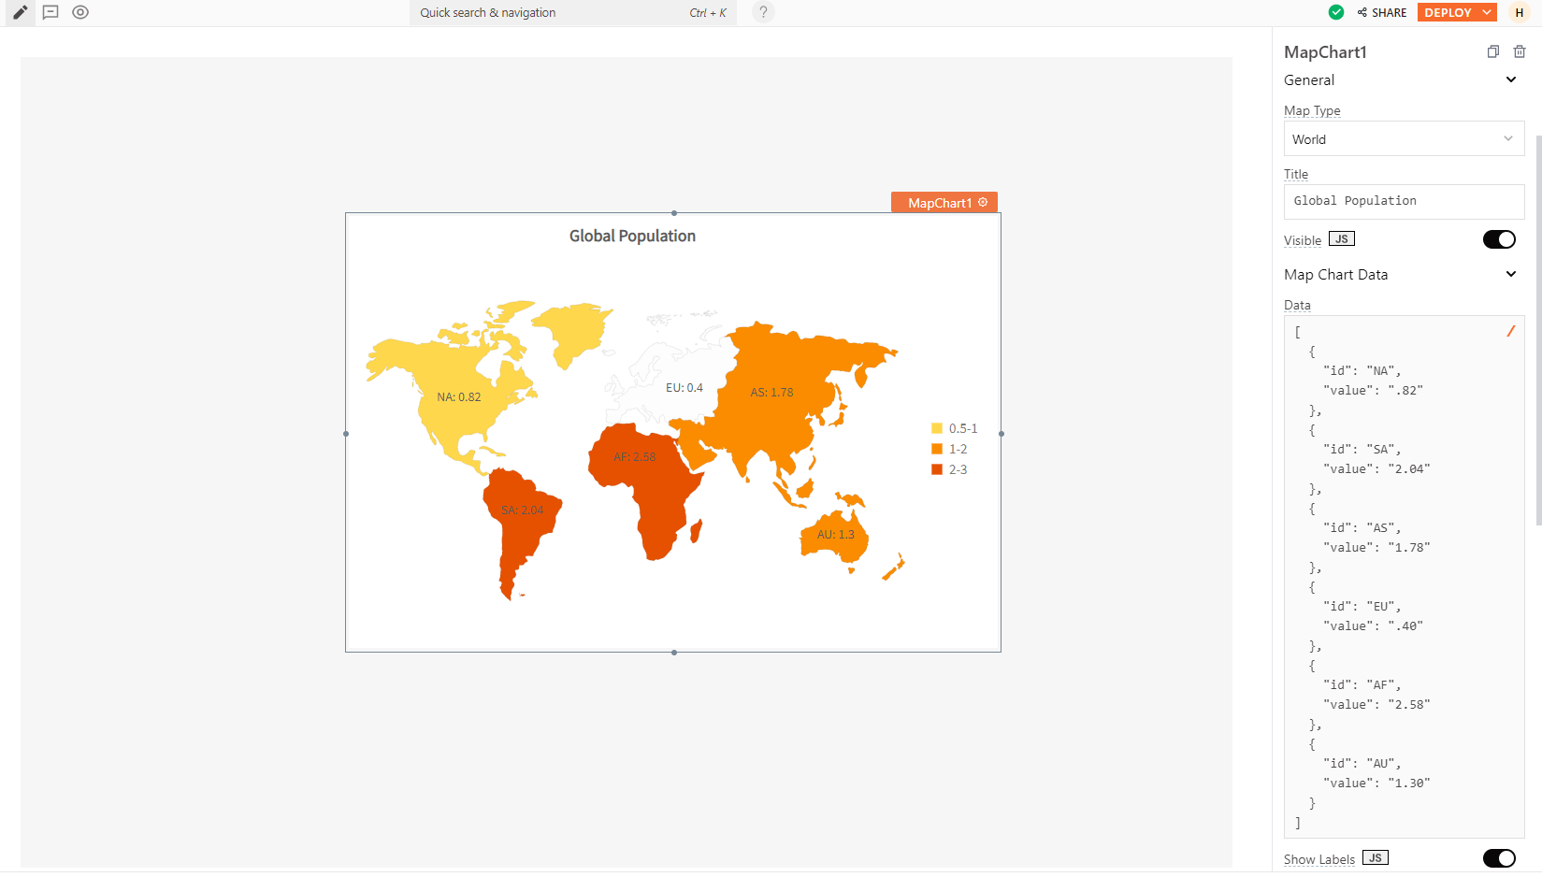Open the help question mark icon
The image size is (1542, 877).
763,12
